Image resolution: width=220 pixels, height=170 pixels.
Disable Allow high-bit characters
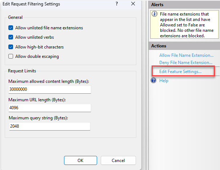(x=11, y=47)
